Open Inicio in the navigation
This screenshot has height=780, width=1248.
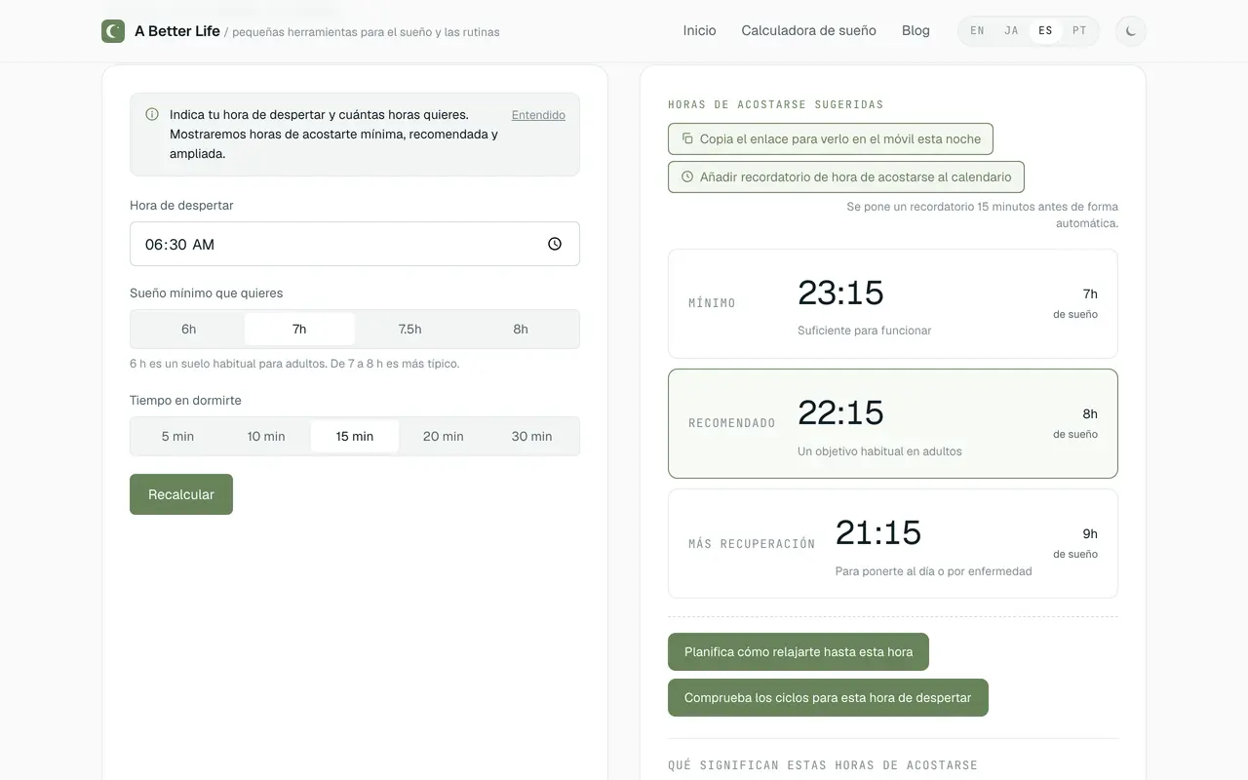(x=699, y=31)
